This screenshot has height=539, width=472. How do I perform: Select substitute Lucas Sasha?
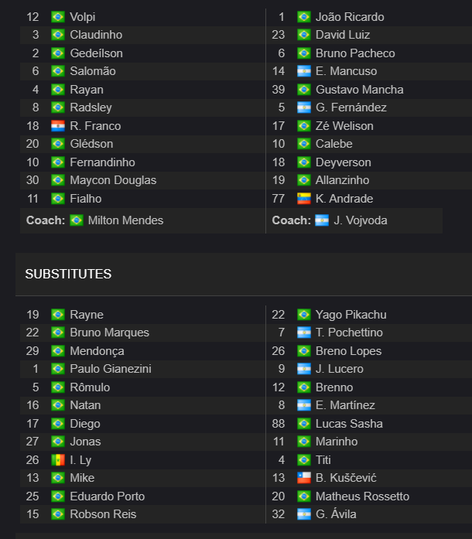point(349,424)
